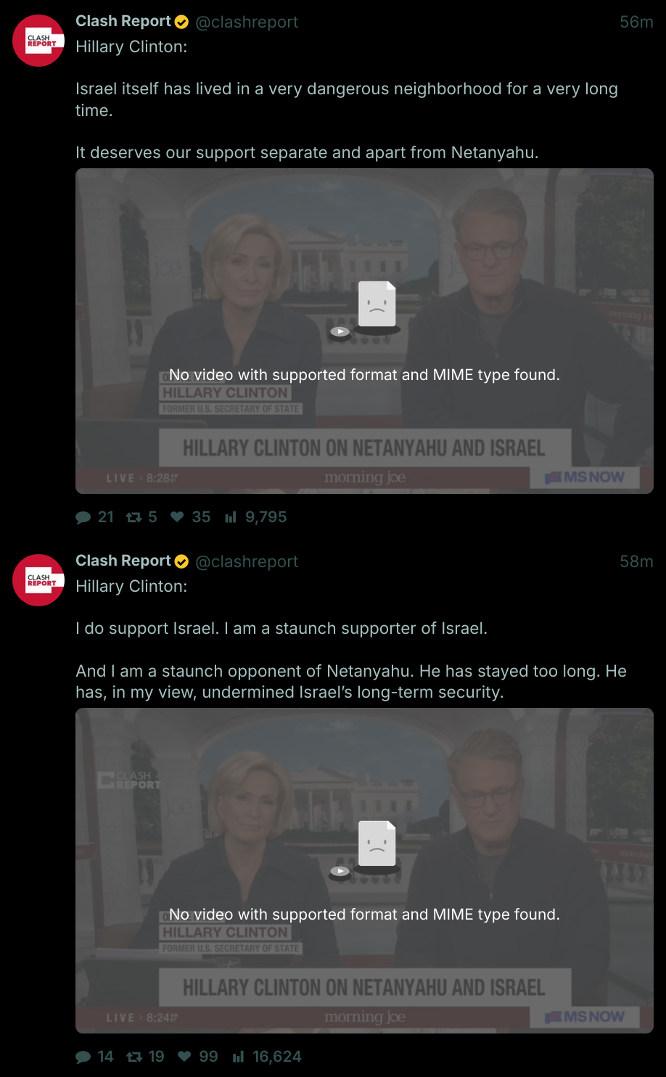Open Clash Report name in first tweet
Screen dimensions: 666x1077
123,22
